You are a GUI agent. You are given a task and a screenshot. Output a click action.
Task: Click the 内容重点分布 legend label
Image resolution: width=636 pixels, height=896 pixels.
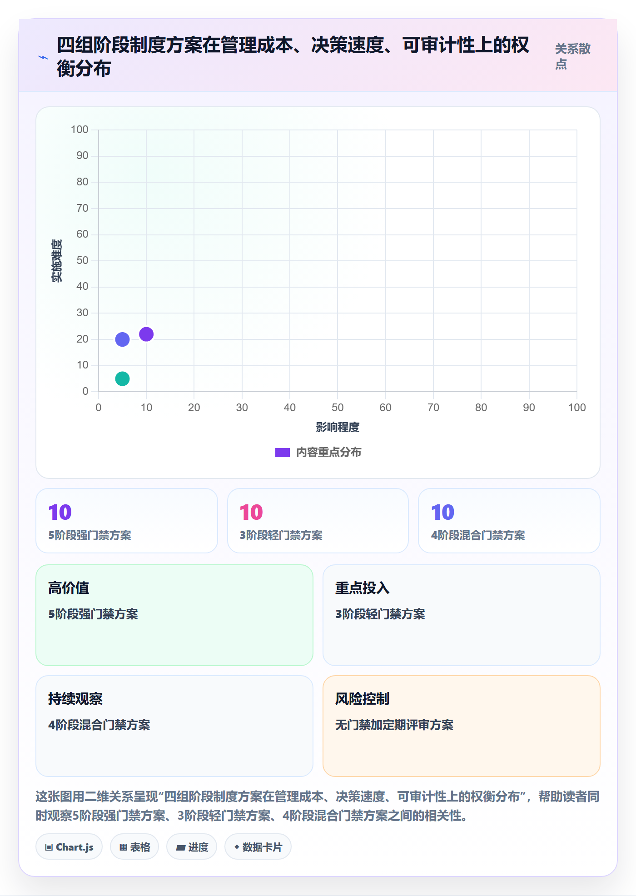coord(328,452)
